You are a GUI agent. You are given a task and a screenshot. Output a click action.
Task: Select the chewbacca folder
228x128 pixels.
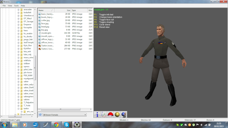[x=28, y=15]
